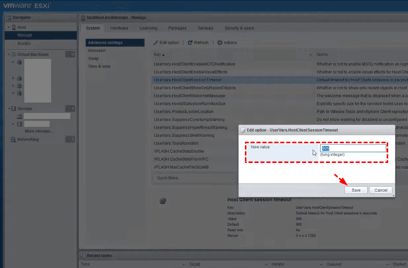The image size is (408, 268).
Task: Select UserVars.HostClientSessionTimeout row
Action: coord(280,80)
